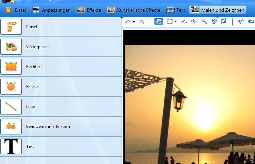The image size is (255, 164).
Task: Go to Künstlerische Effekte tab
Action: click(x=134, y=10)
